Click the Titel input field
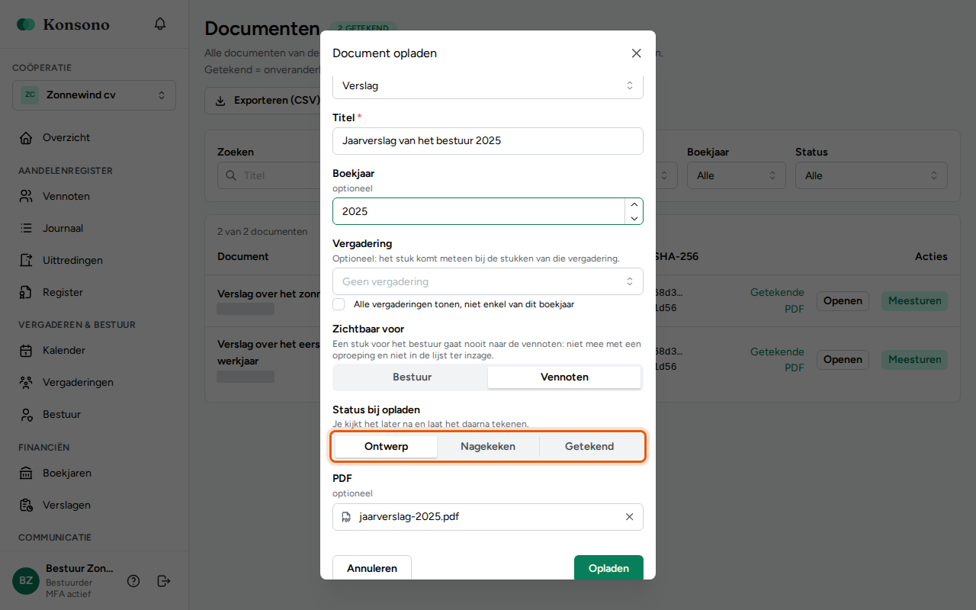The width and height of the screenshot is (976, 610). point(488,141)
